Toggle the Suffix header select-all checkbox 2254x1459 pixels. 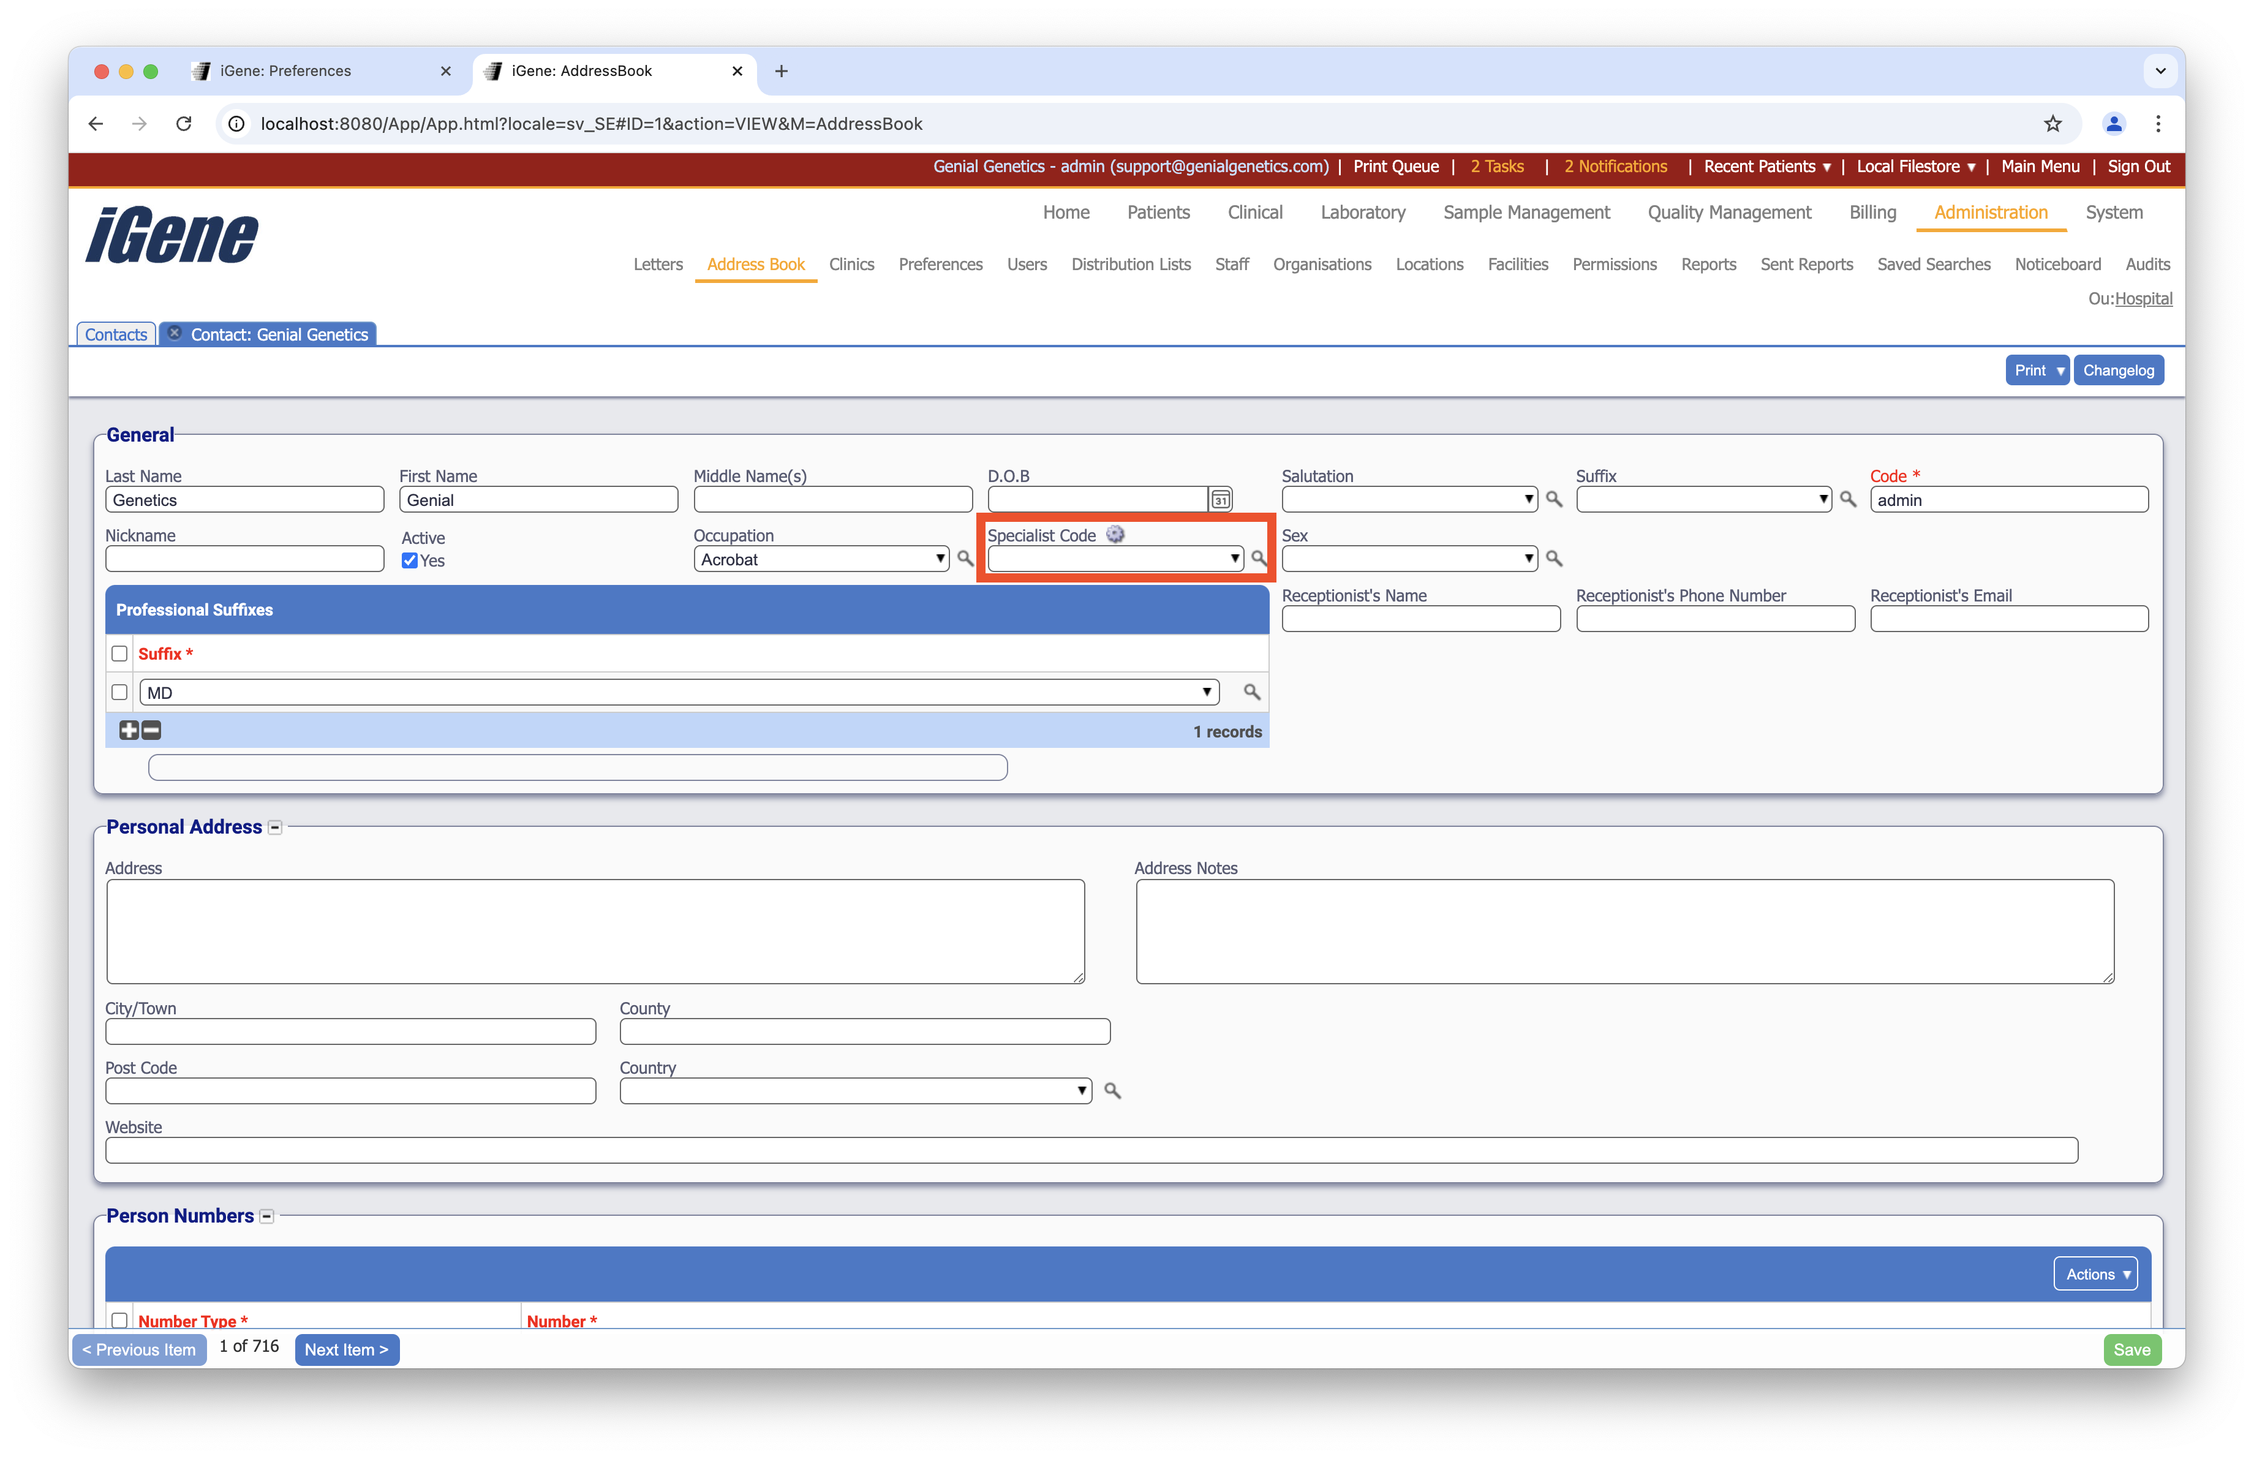tap(119, 654)
